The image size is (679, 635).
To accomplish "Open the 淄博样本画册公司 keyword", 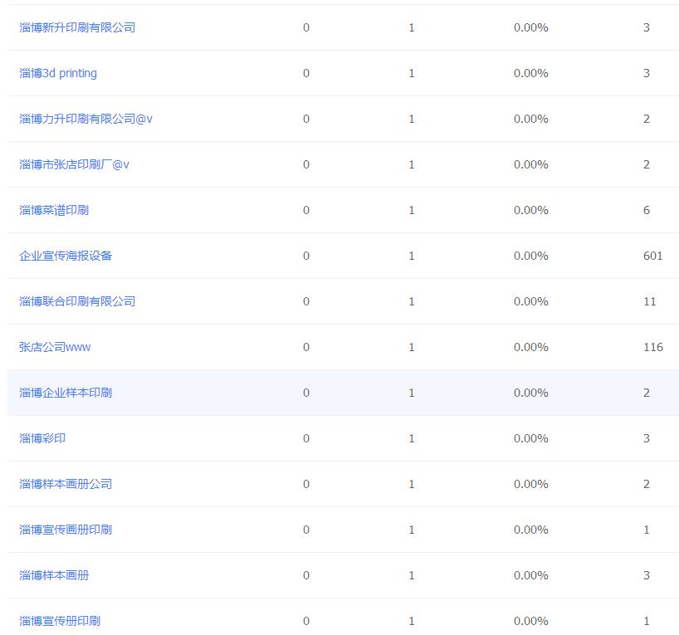I will click(66, 484).
